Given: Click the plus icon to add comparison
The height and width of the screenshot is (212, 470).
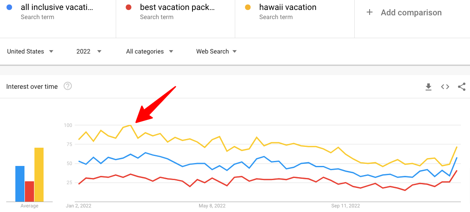Looking at the screenshot, I should (369, 12).
